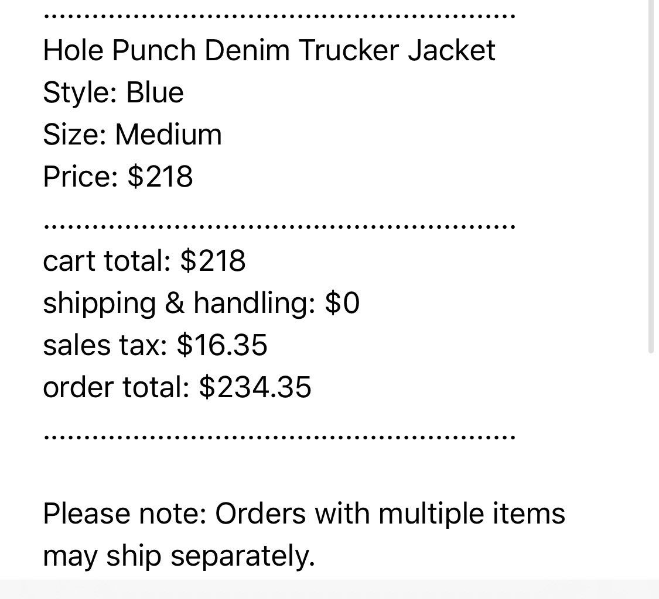Click the Style: Blue line
Image resolution: width=659 pixels, height=599 pixels.
(x=113, y=92)
